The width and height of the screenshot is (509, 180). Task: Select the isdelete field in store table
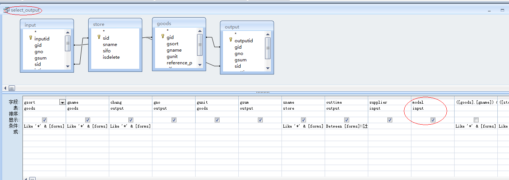(x=111, y=57)
